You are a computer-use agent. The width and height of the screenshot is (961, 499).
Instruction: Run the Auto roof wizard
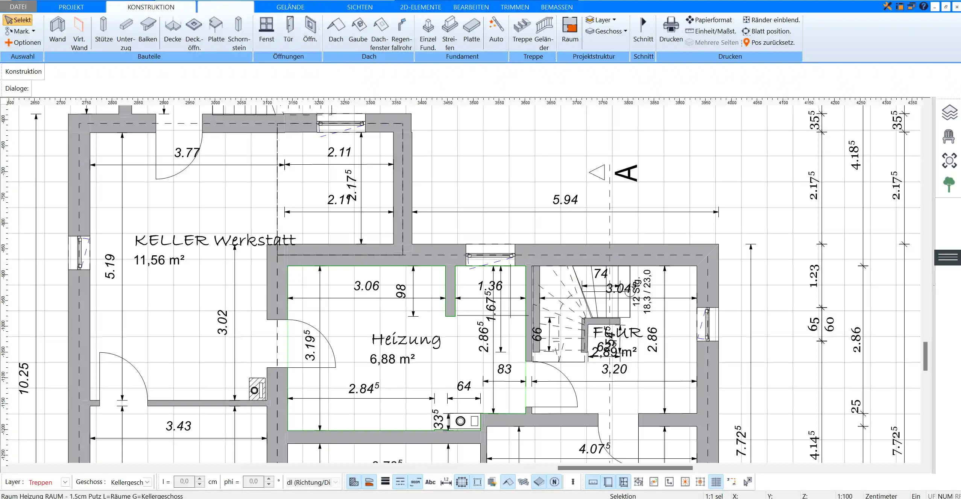(496, 29)
